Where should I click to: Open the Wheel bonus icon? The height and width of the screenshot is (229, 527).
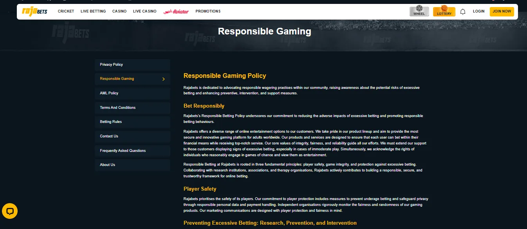click(x=419, y=11)
